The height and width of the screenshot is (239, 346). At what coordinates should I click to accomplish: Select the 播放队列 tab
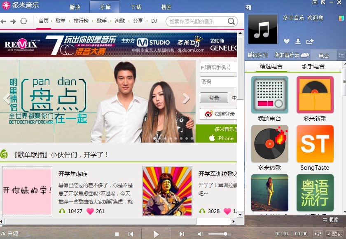click(x=257, y=55)
